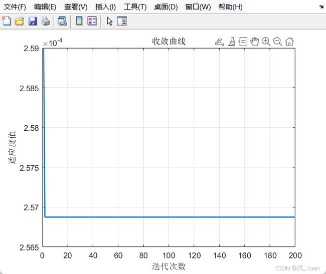Click the x-axis tick label 180
Screen dimensions: 326x274
coord(270,255)
